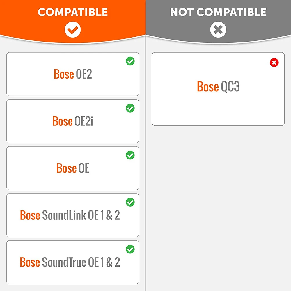The image size is (291, 291).
Task: Click the orange Bose word in QC3 card
Action: [208, 86]
